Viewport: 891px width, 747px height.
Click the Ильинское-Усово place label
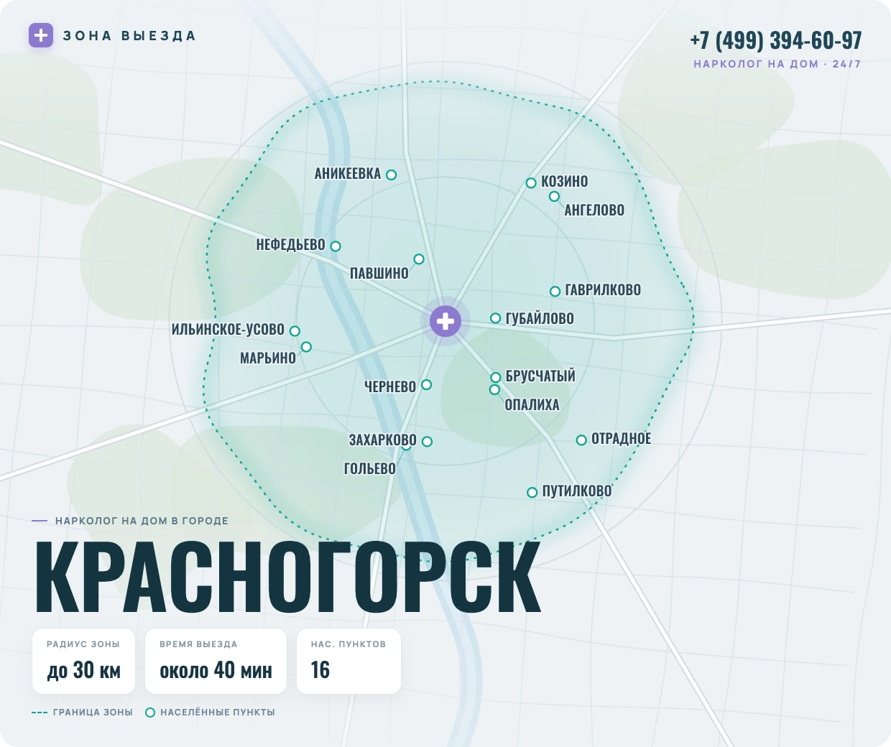coord(228,330)
